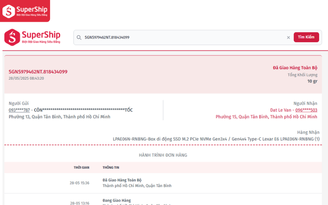Viewport: 328px width, 205px height.
Task: Click sender address Phường 13, Quận Tân Bình
Action: 59,117
